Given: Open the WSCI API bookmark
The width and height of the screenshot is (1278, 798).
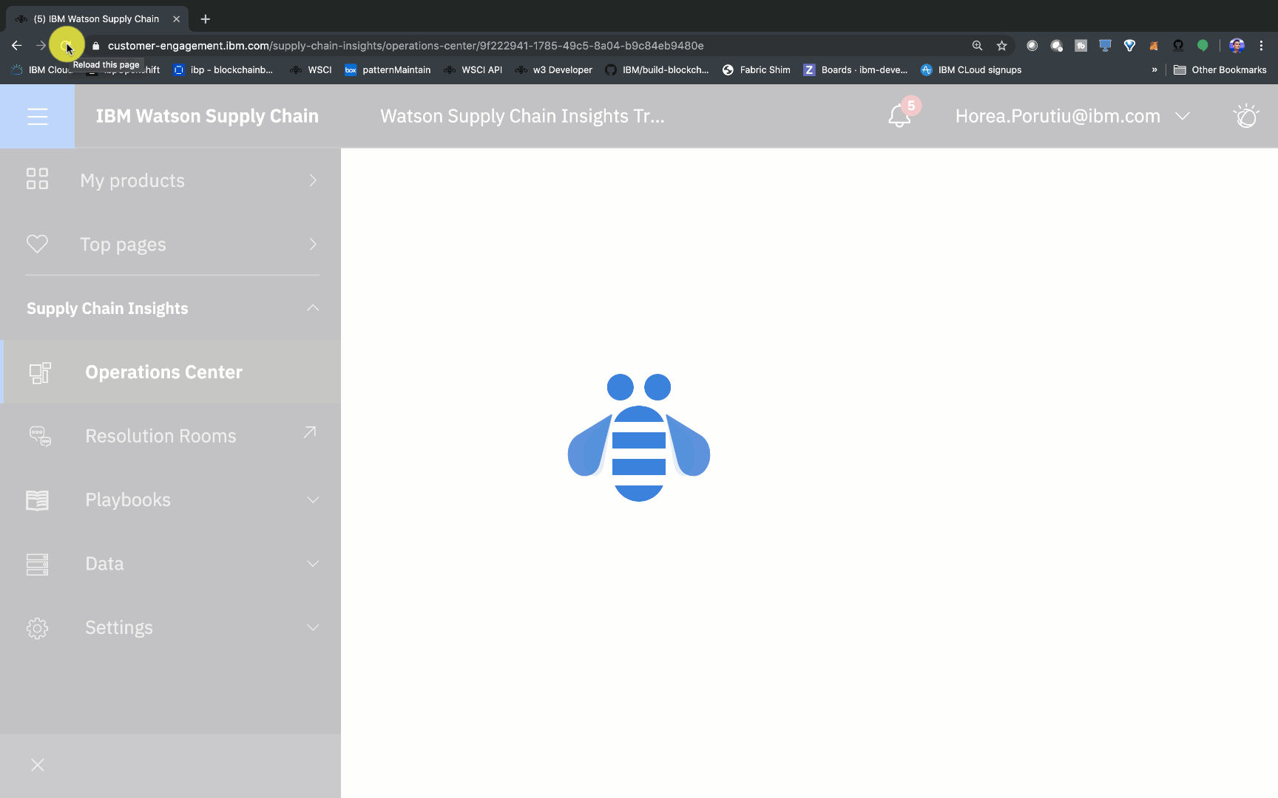Looking at the screenshot, I should [x=473, y=70].
